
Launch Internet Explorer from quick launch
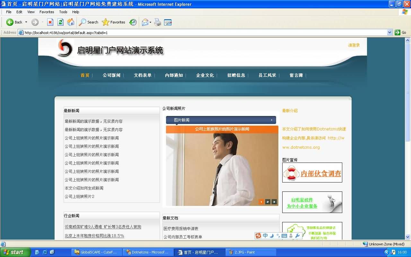[x=45, y=252]
